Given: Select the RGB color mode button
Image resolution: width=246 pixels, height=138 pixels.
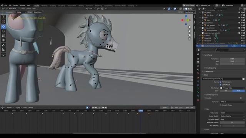Looking at the screenshot, I should click(238, 91).
